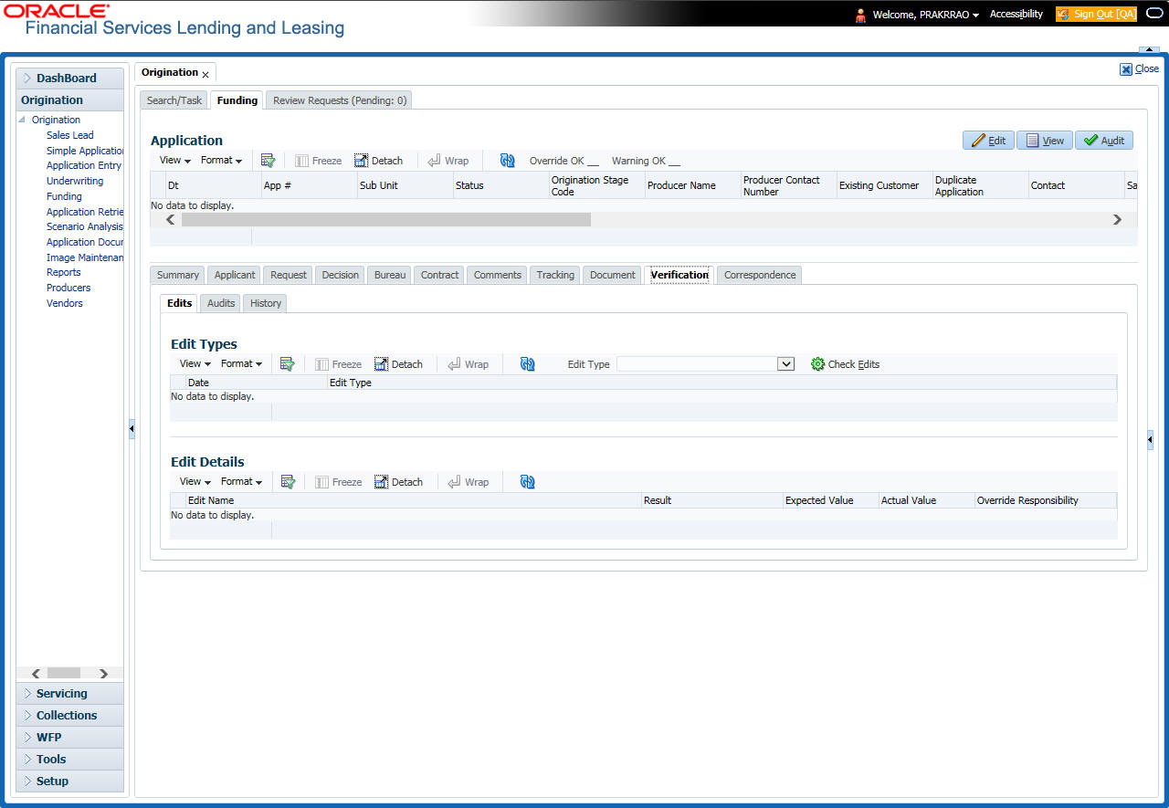The image size is (1169, 808).
Task: Close the Origination tab with the x icon
Action: point(205,74)
